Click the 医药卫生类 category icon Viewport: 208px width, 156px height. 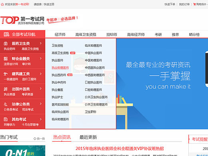point(6,44)
